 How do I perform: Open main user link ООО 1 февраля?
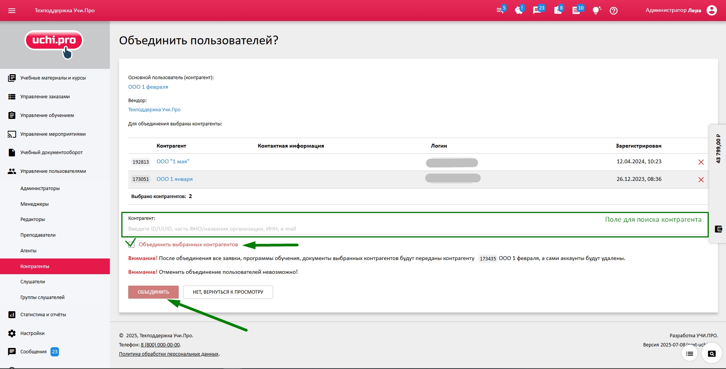pos(148,87)
